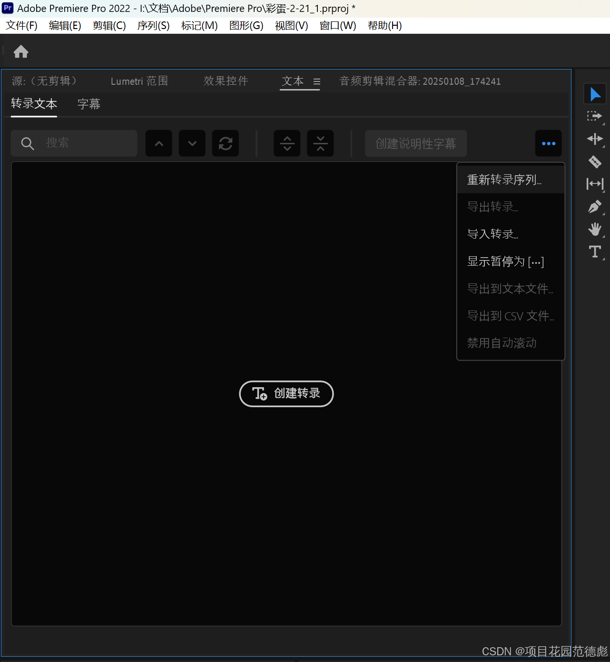
Task: Choose 导出到 CSV 文件... from the menu
Action: coord(511,316)
